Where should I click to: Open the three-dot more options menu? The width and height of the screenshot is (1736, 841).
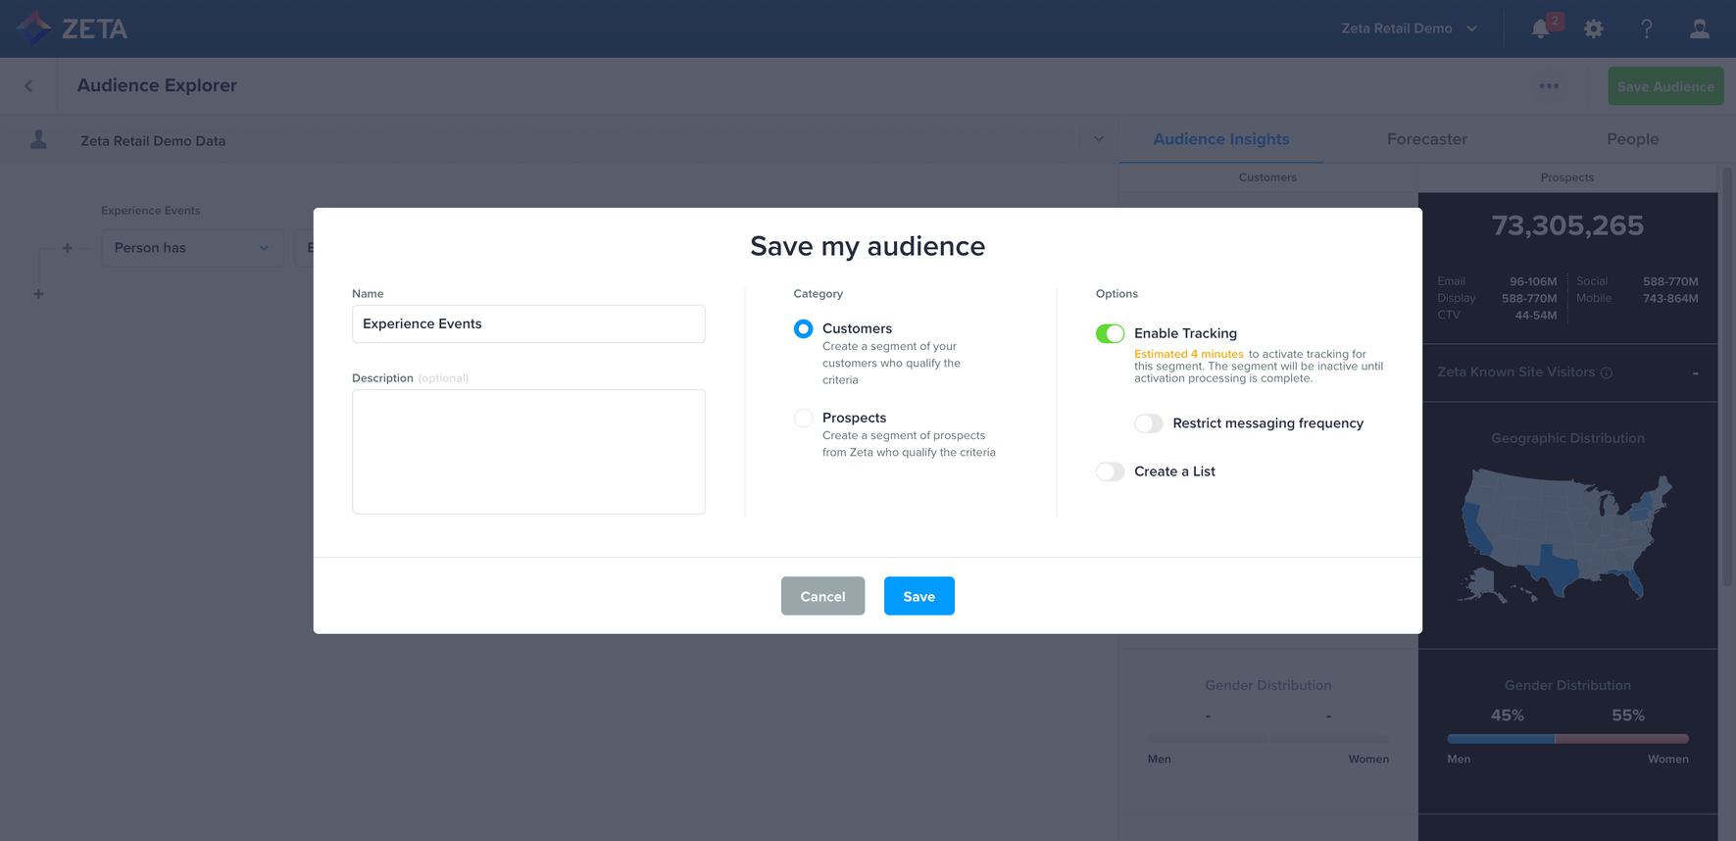(x=1549, y=86)
